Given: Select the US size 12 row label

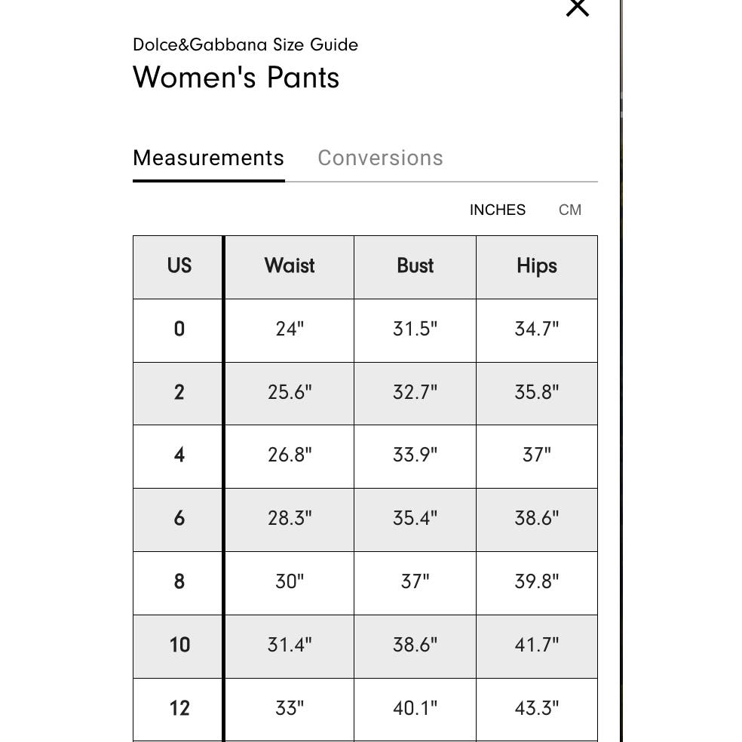Looking at the screenshot, I should (179, 709).
